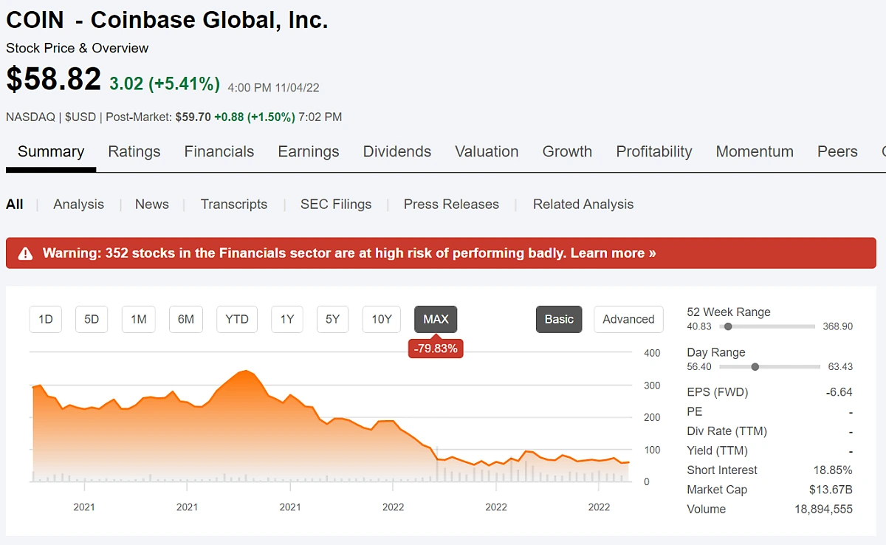This screenshot has width=886, height=545.
Task: Filter by SEC Filings
Action: 336,205
